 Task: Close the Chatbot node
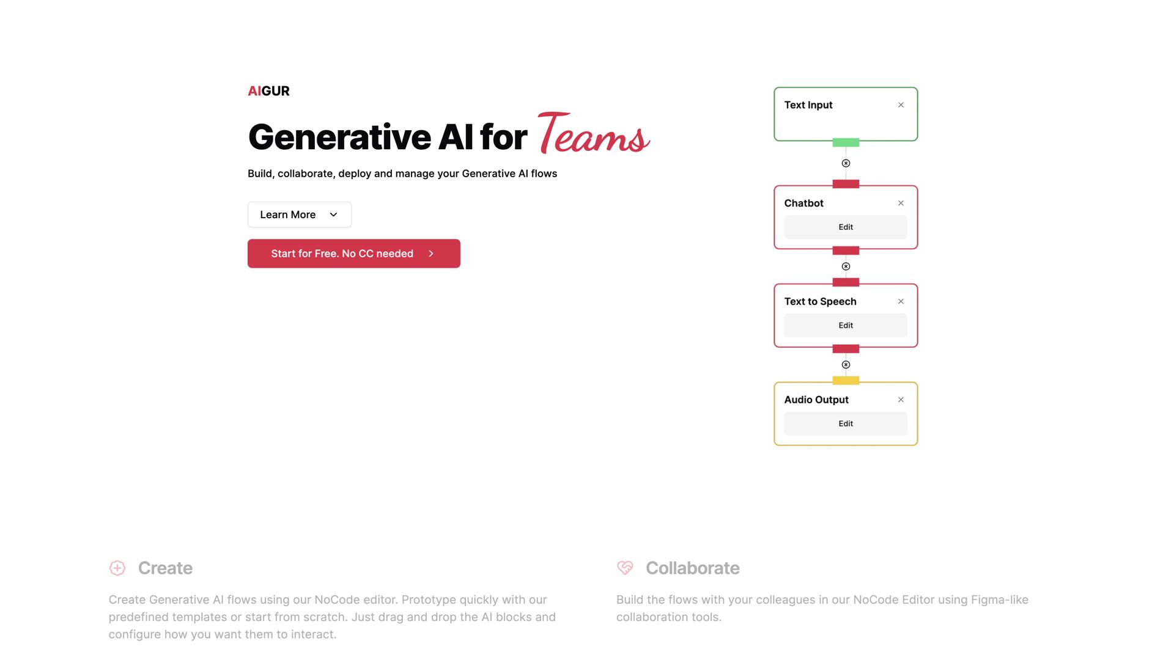coord(901,204)
